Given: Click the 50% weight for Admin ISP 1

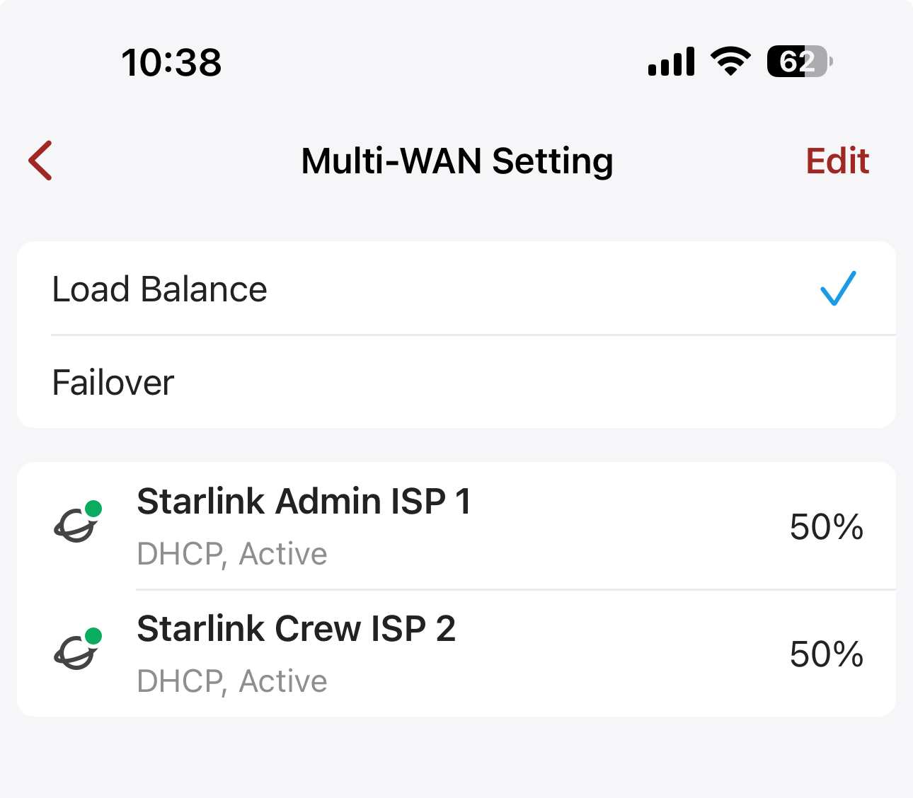Looking at the screenshot, I should [826, 527].
